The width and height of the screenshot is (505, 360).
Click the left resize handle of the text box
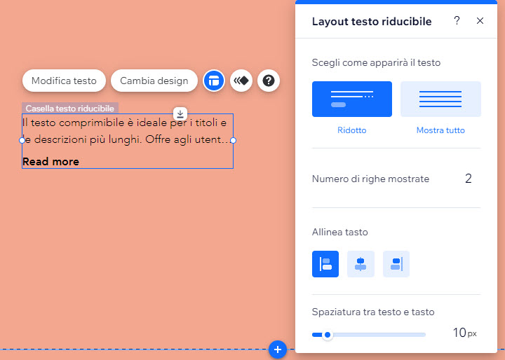[22, 140]
